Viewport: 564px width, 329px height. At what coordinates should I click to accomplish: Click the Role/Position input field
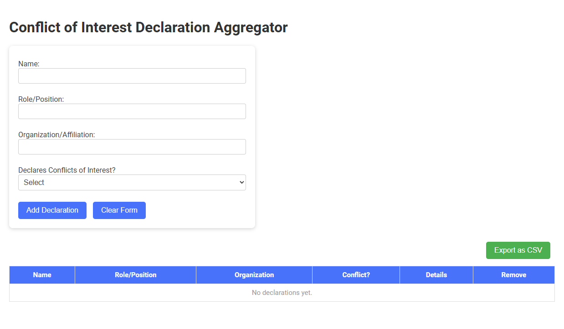tap(132, 111)
